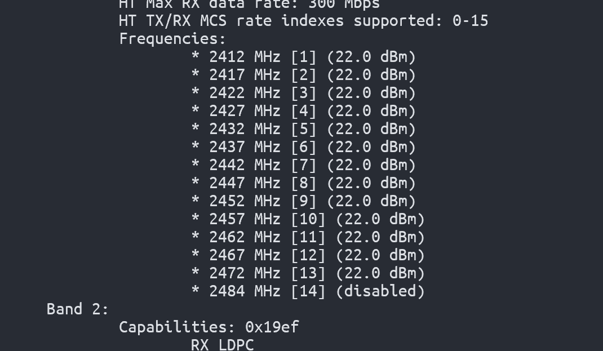Click the 2452 MHz [9] frequency line
603x351 pixels.
[x=303, y=202]
